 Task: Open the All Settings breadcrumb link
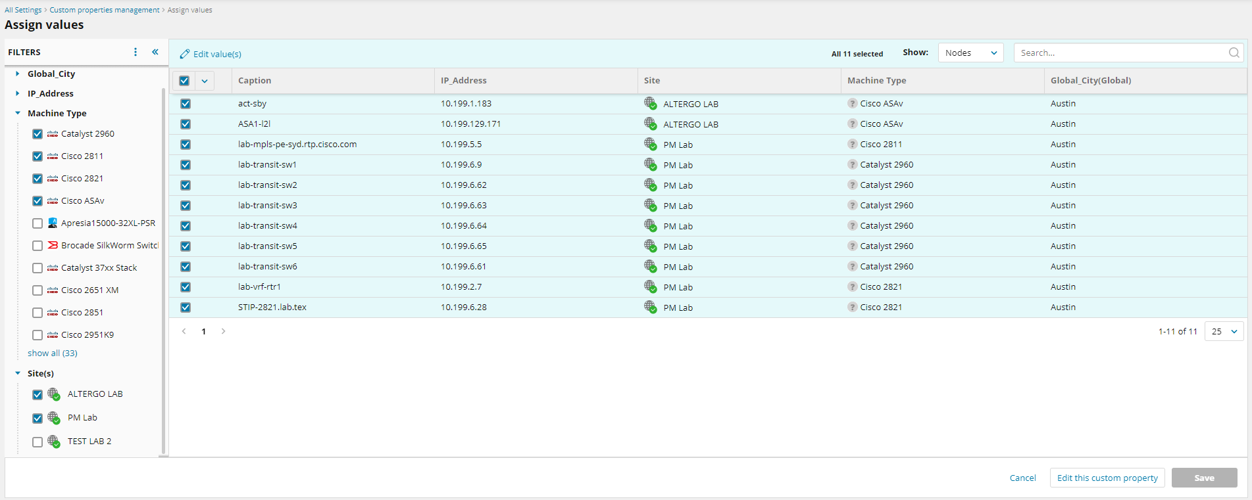tap(23, 10)
